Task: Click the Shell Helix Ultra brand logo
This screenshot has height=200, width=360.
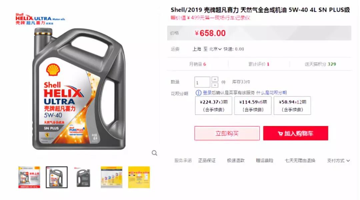Action: tap(40, 19)
